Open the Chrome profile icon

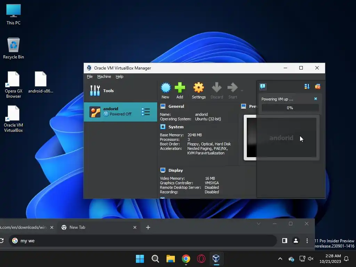(296, 241)
